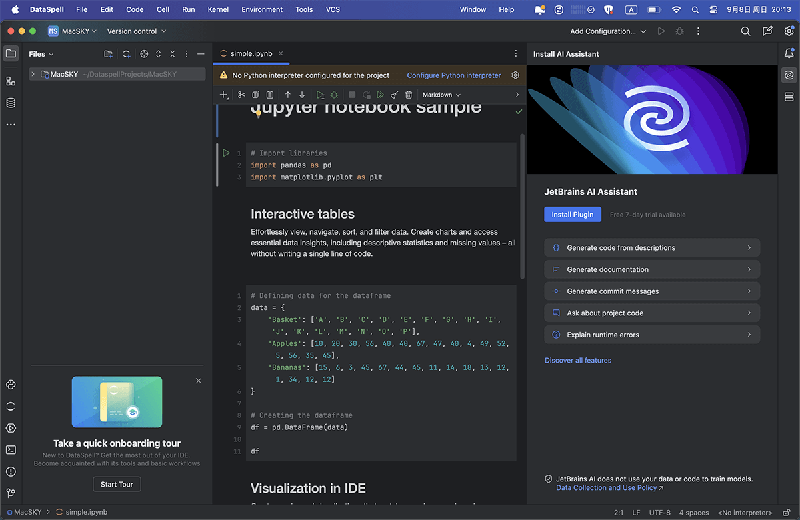
Task: Add a cell below with the plus icon
Action: [x=224, y=95]
